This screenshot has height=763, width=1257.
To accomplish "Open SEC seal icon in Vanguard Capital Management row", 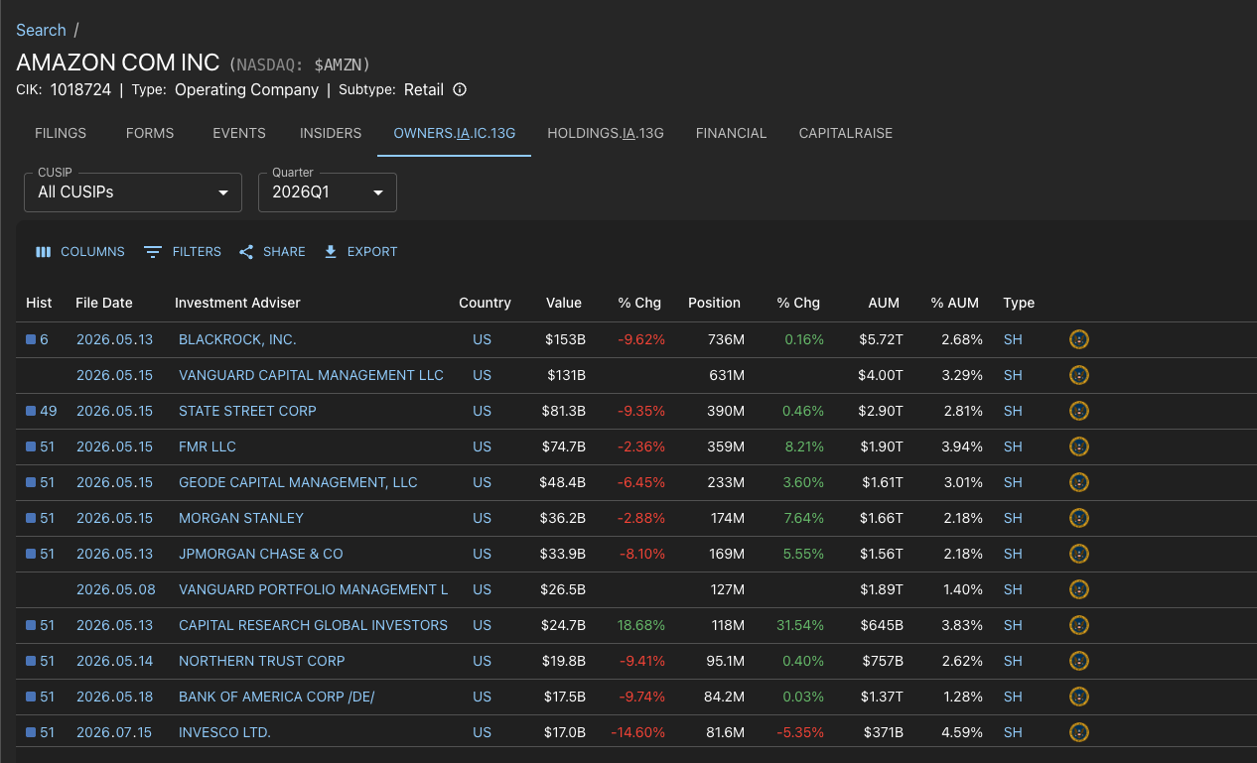I will pos(1079,375).
